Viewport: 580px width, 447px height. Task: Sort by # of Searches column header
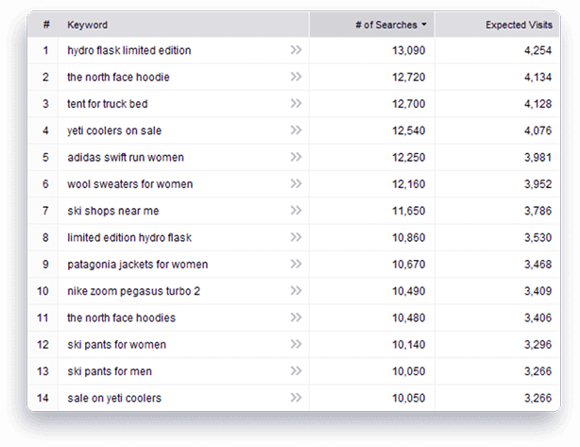pos(372,25)
